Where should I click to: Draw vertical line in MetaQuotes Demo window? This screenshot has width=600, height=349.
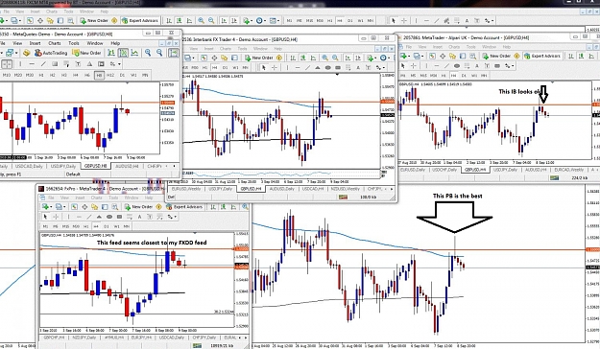coord(20,64)
